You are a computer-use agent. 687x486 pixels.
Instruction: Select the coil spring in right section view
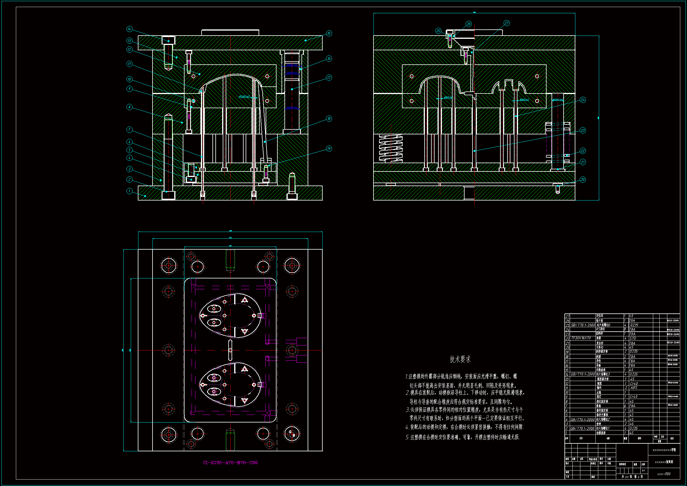coord(391,149)
